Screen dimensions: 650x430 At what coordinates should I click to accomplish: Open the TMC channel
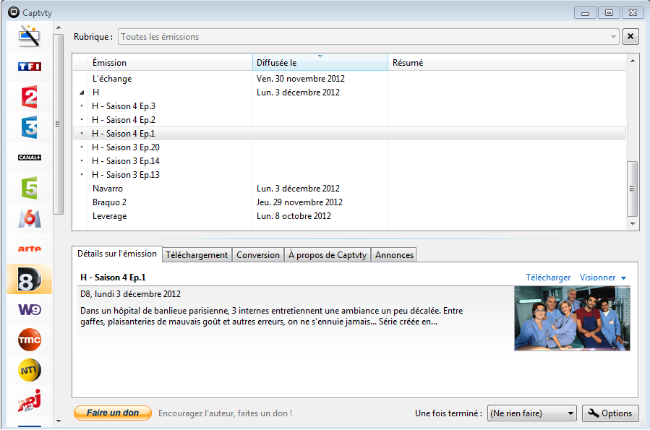pos(30,340)
